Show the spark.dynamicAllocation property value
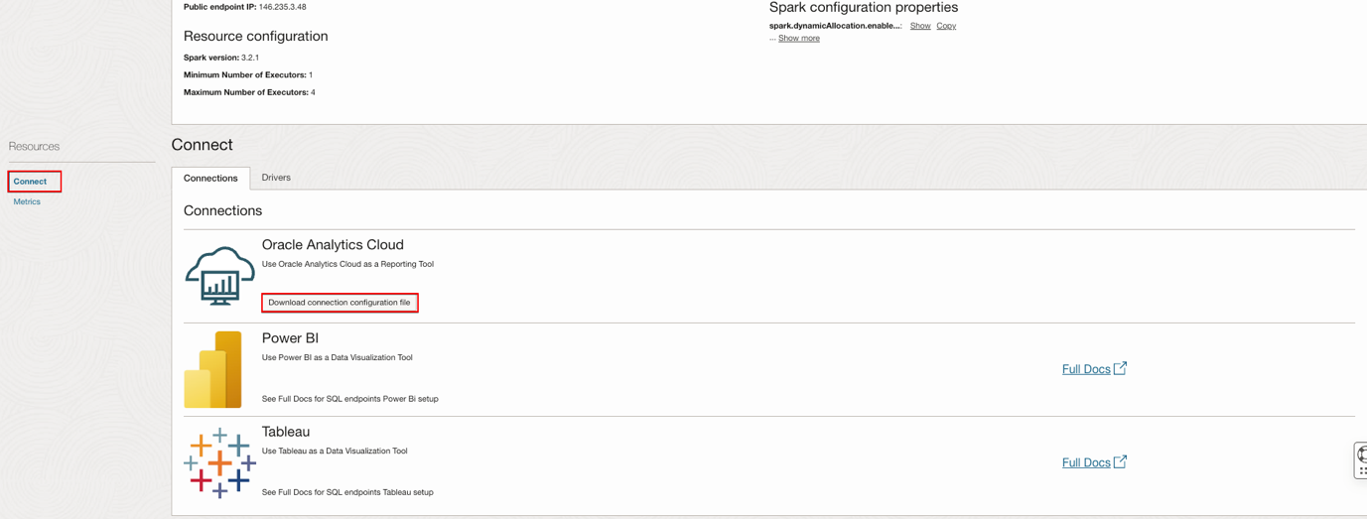 (x=920, y=26)
